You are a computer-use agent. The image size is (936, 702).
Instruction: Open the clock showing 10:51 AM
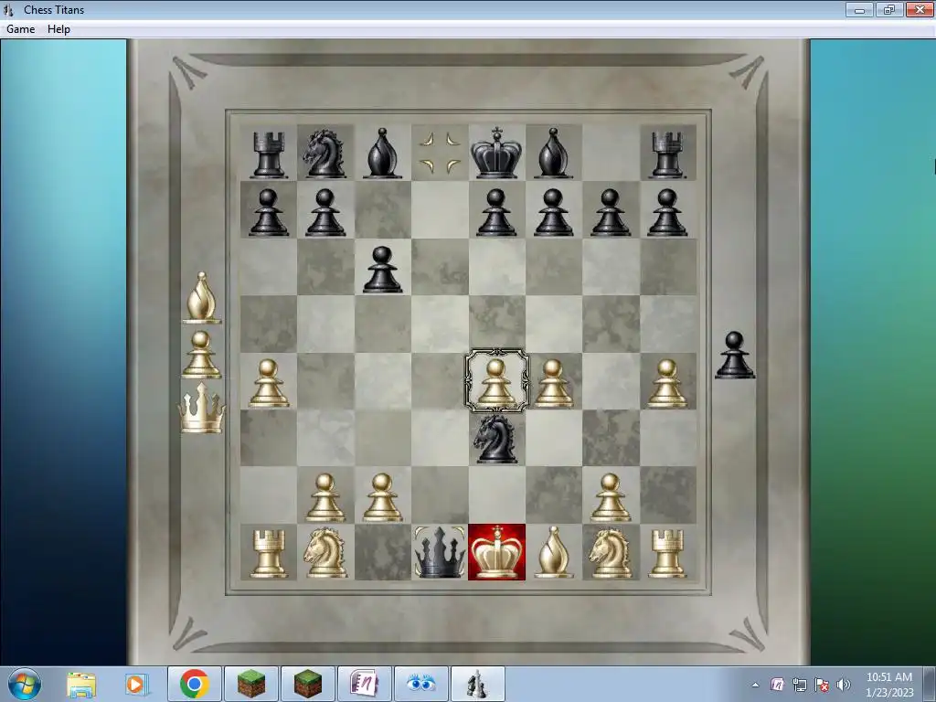[x=888, y=685]
